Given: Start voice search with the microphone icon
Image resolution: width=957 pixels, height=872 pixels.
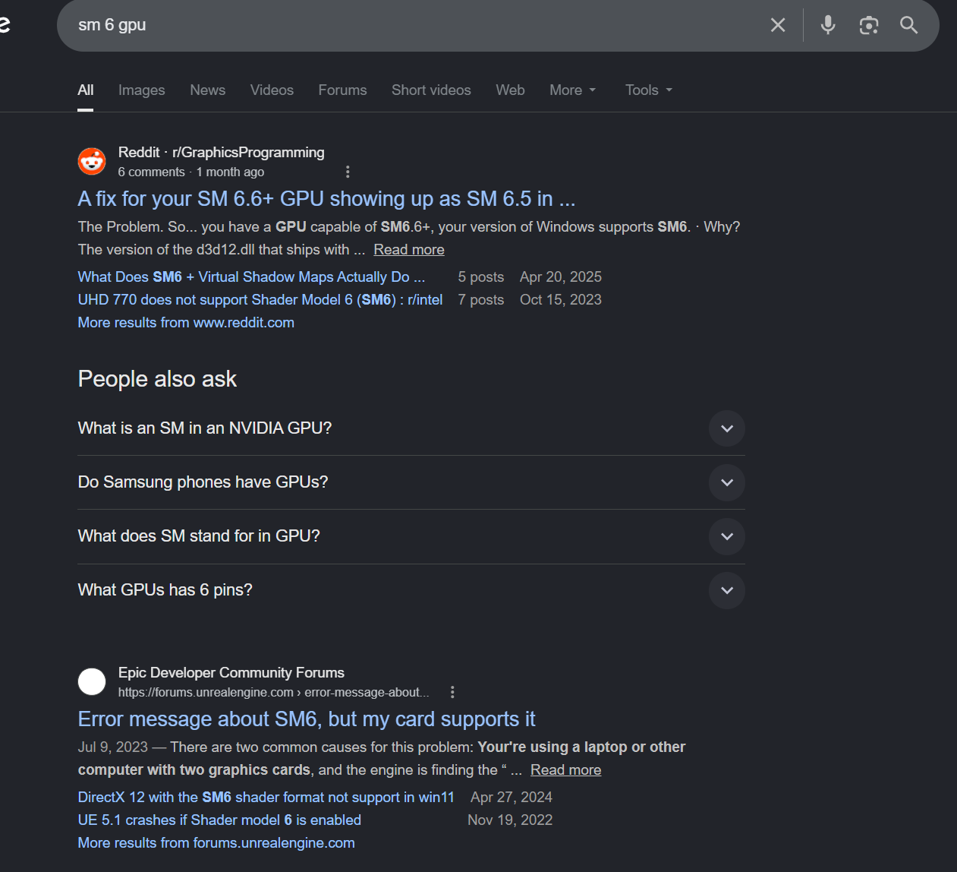Looking at the screenshot, I should click(x=828, y=25).
